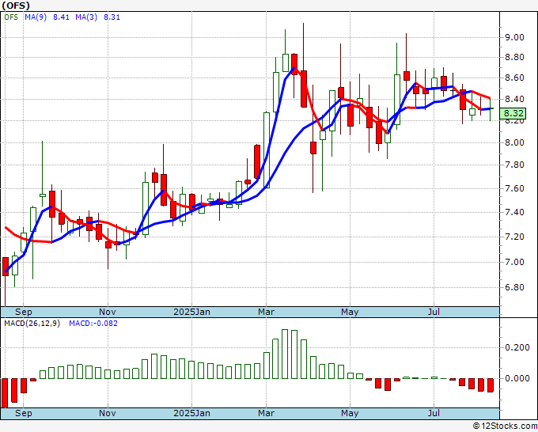Click the current price tag 8.32

(513, 113)
